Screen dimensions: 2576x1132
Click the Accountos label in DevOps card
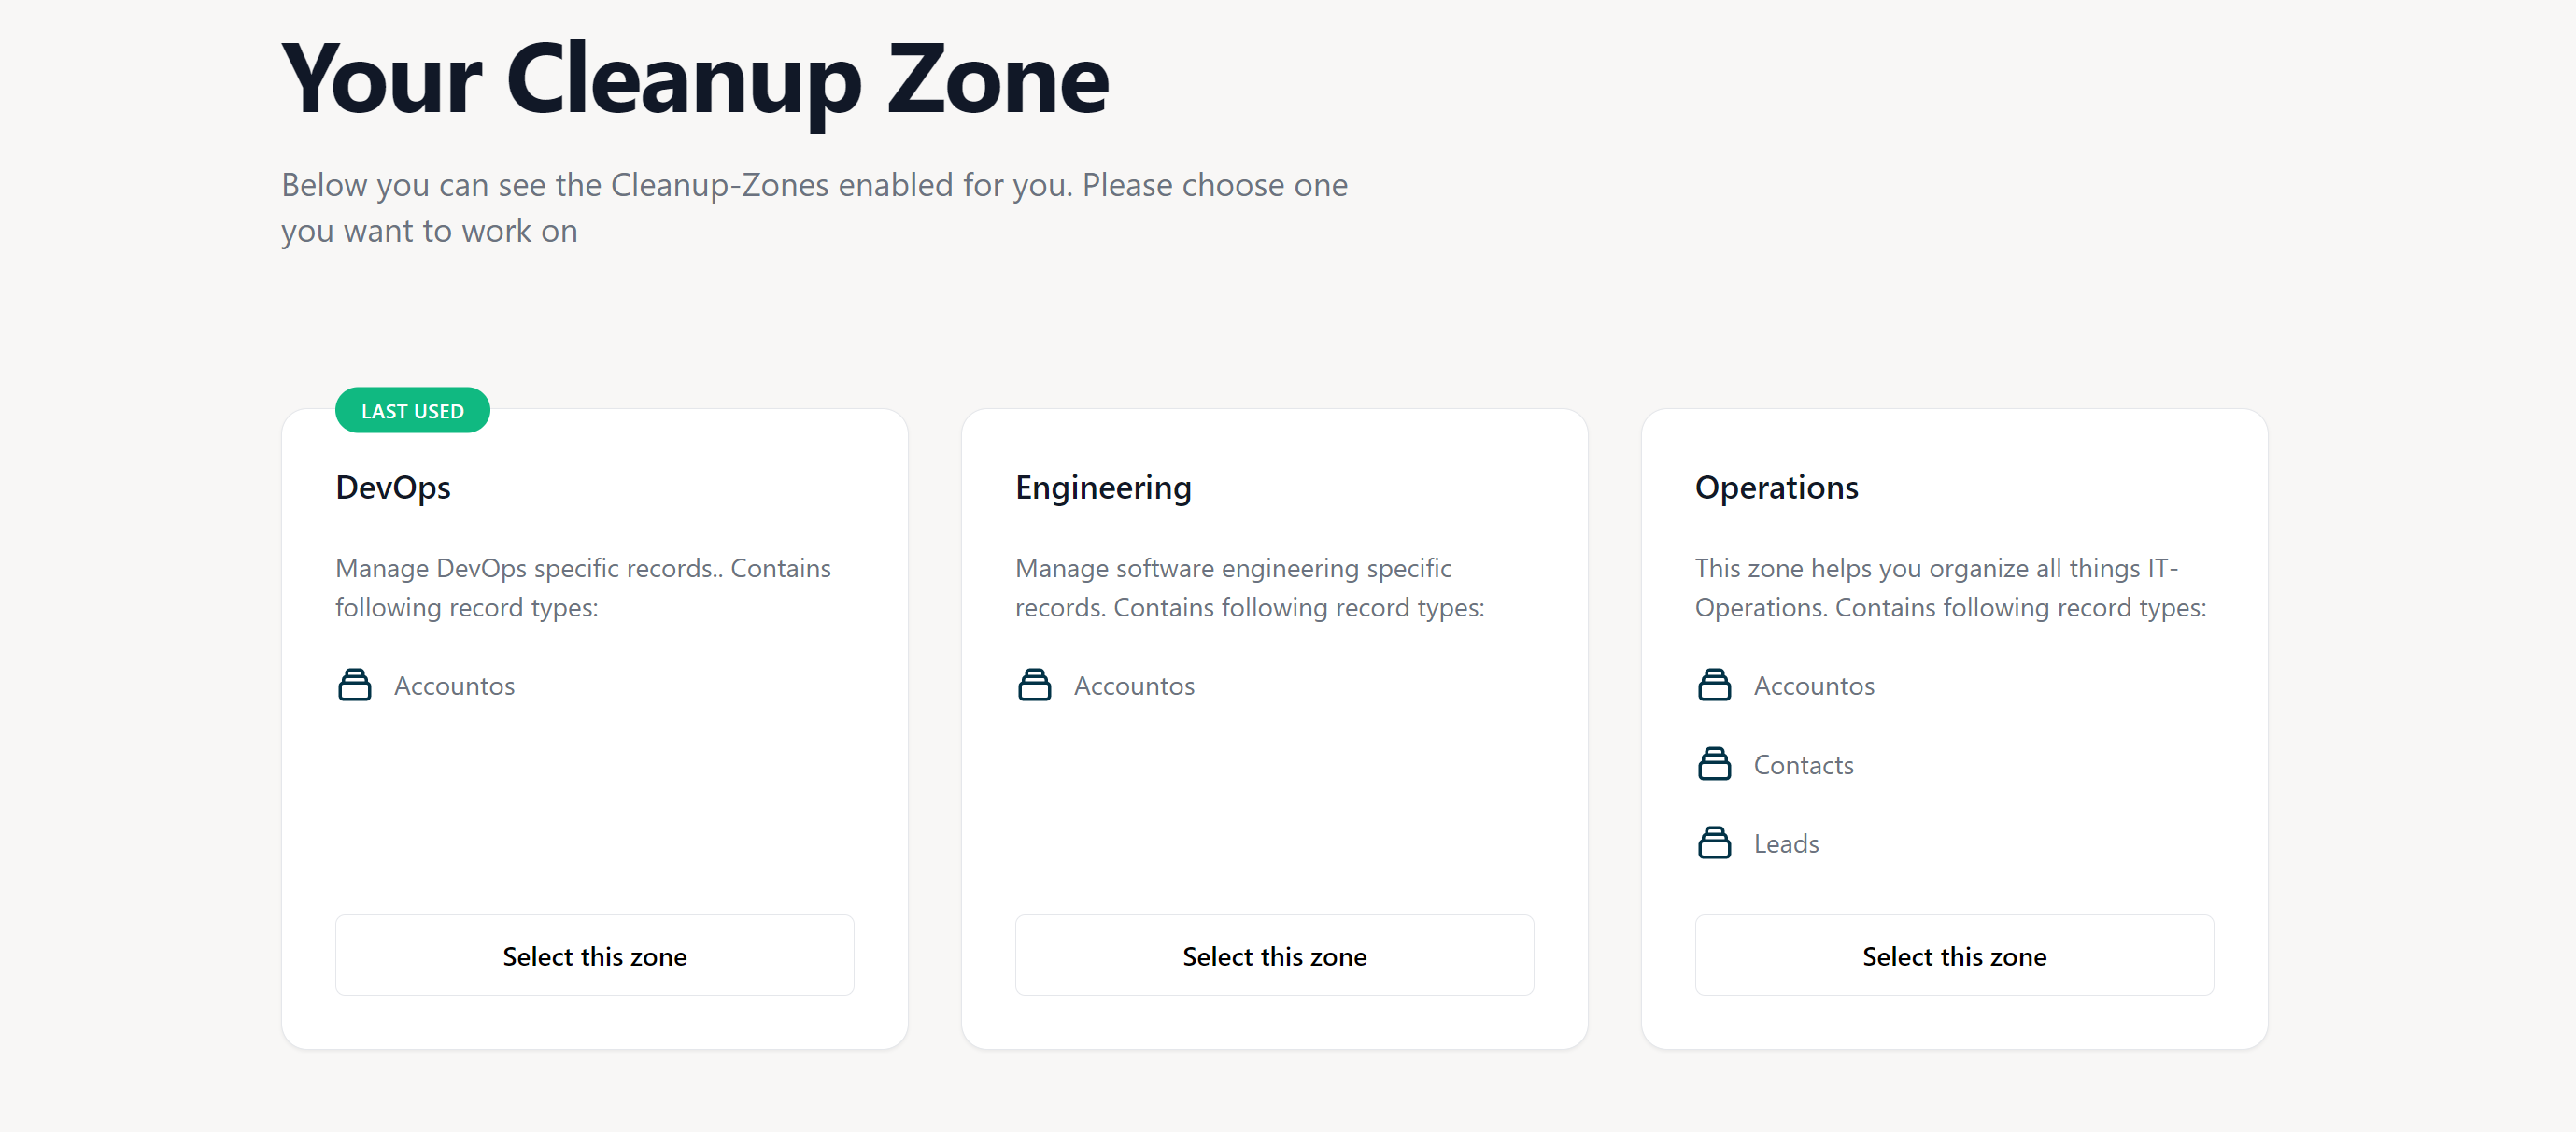(454, 686)
